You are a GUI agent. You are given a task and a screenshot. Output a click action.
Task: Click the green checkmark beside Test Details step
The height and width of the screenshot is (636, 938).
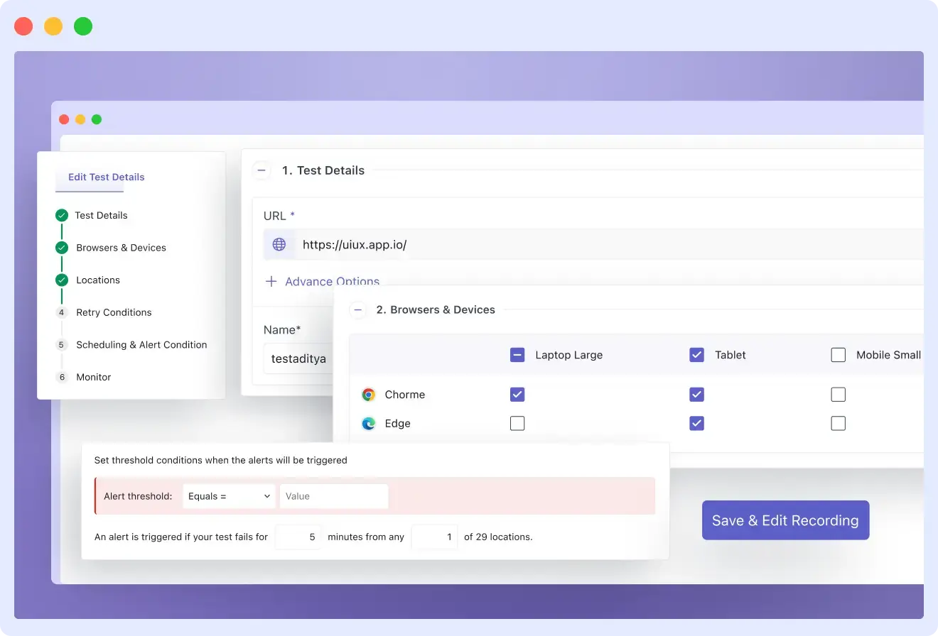tap(61, 215)
